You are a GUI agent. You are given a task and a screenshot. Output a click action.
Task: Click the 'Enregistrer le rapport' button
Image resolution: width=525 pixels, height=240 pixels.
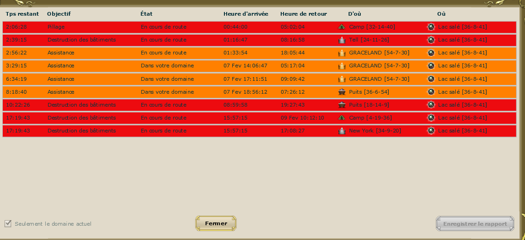[x=475, y=224]
